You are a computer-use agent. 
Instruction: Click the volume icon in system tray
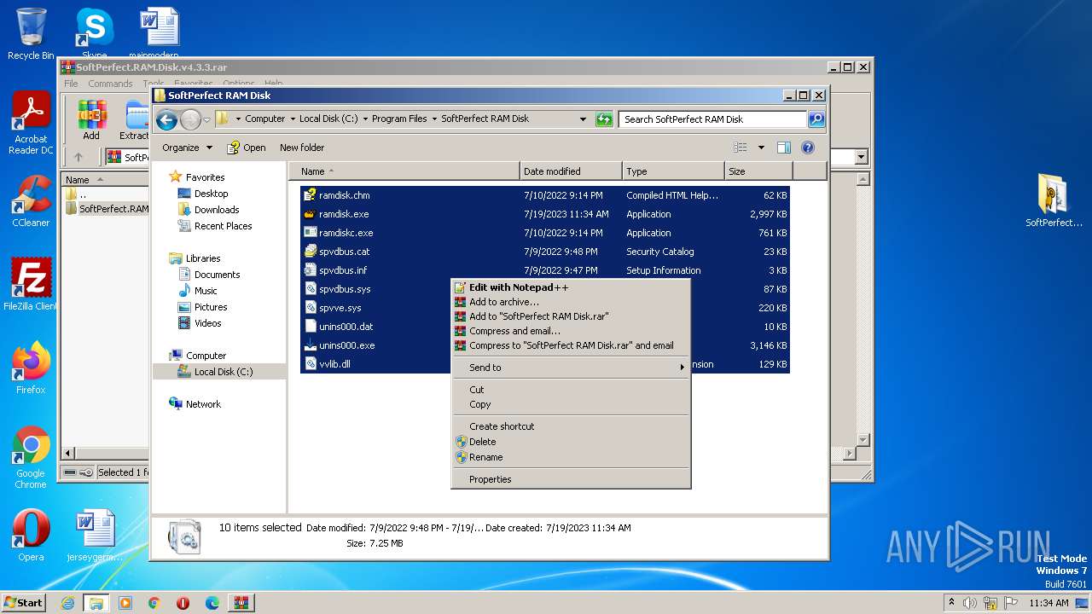tap(970, 603)
